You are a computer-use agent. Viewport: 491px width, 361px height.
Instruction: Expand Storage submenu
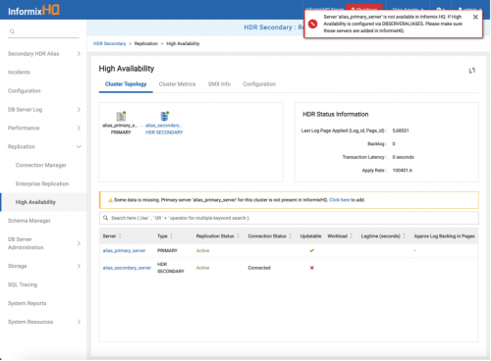pyautogui.click(x=79, y=266)
